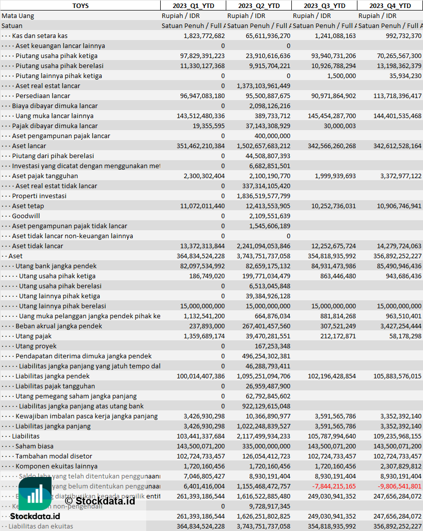Select the Saham biasa row label
The image size is (423, 531).
(35, 446)
